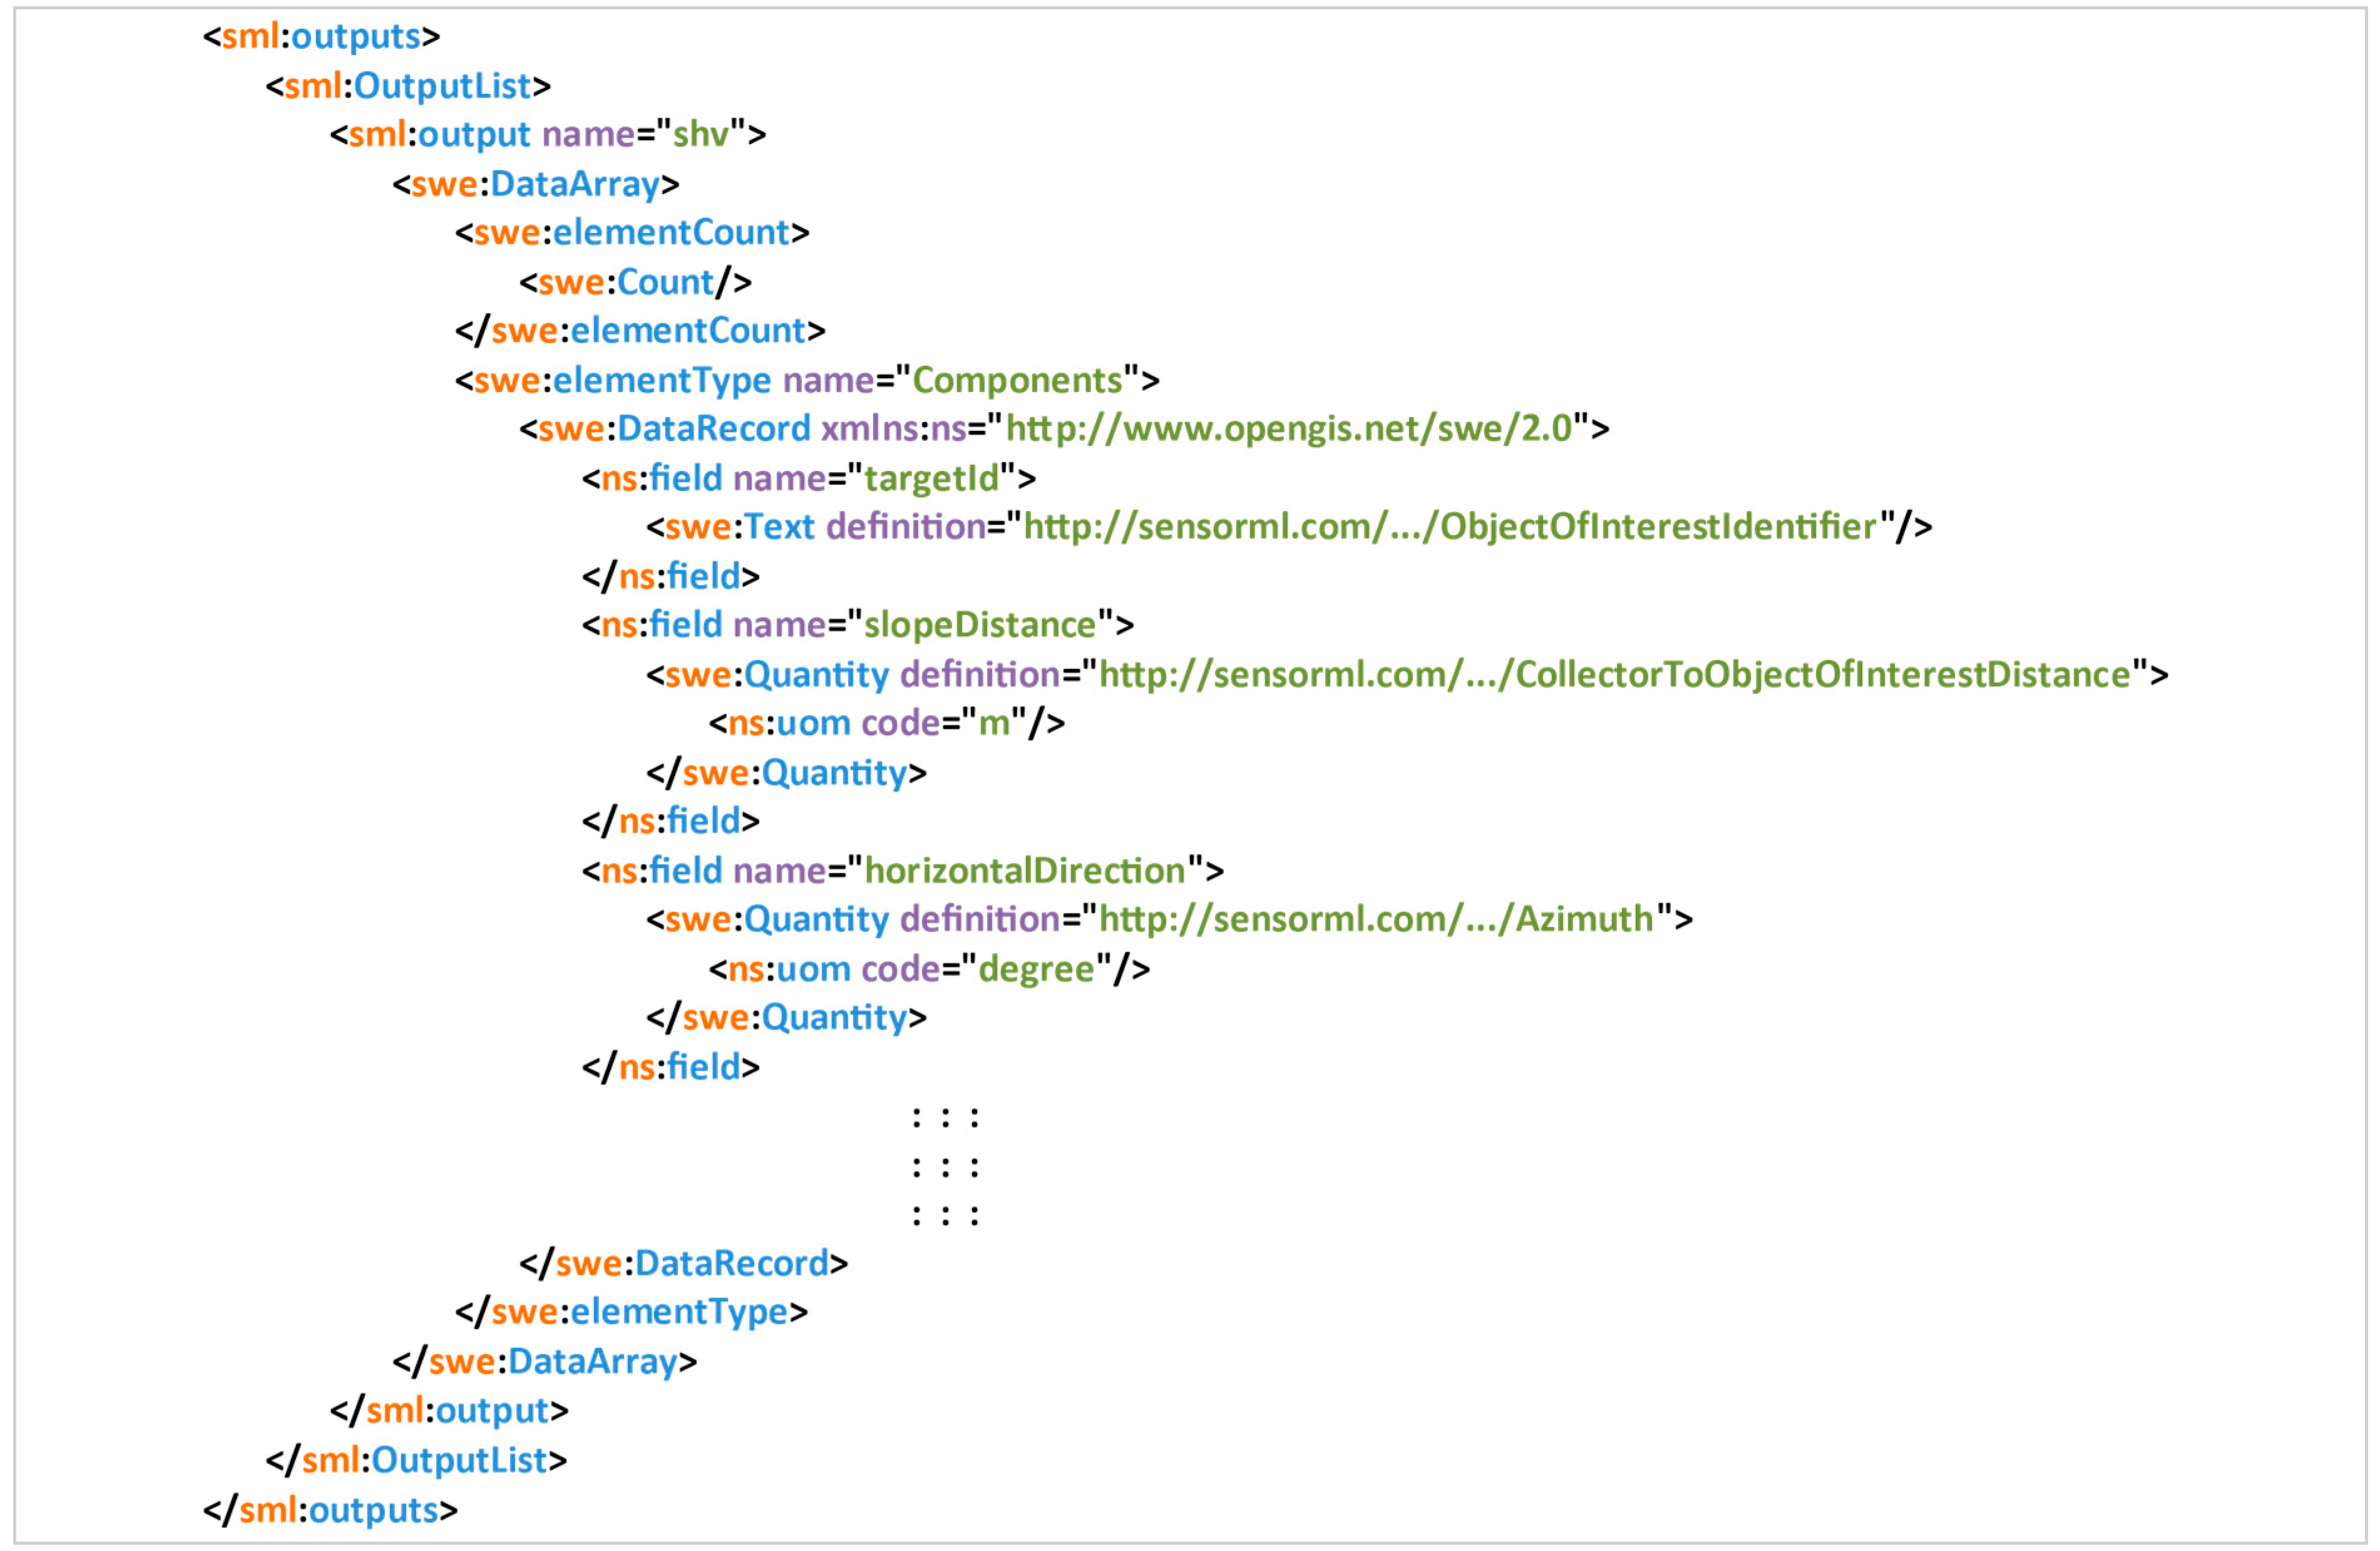Click the "targetId" field name

pos(931,479)
